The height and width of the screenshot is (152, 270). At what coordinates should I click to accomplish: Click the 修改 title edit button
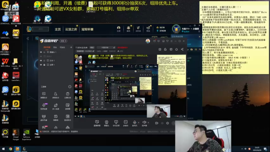tap(92, 48)
